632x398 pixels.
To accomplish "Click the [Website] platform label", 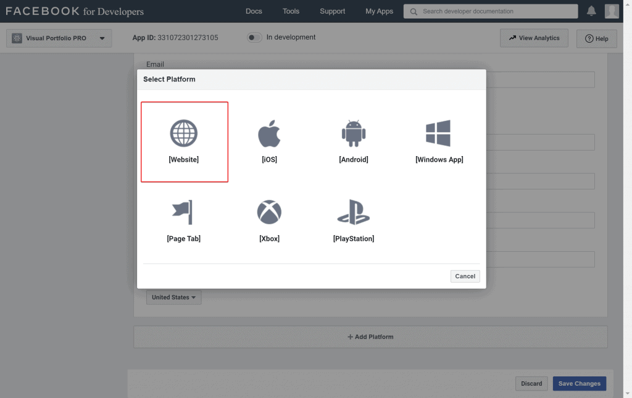I will [x=184, y=160].
